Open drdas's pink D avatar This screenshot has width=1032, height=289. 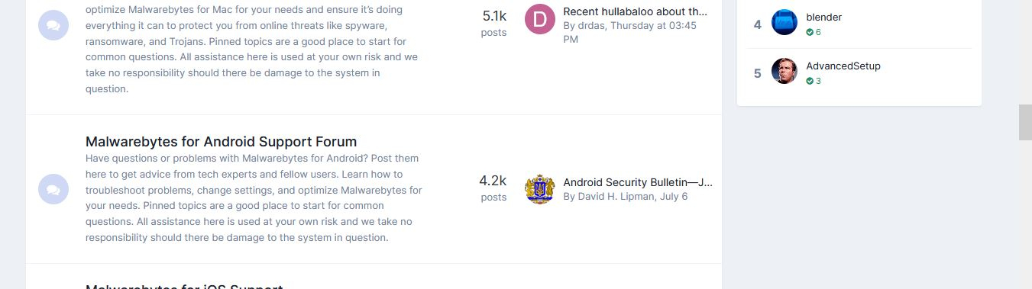tap(540, 19)
